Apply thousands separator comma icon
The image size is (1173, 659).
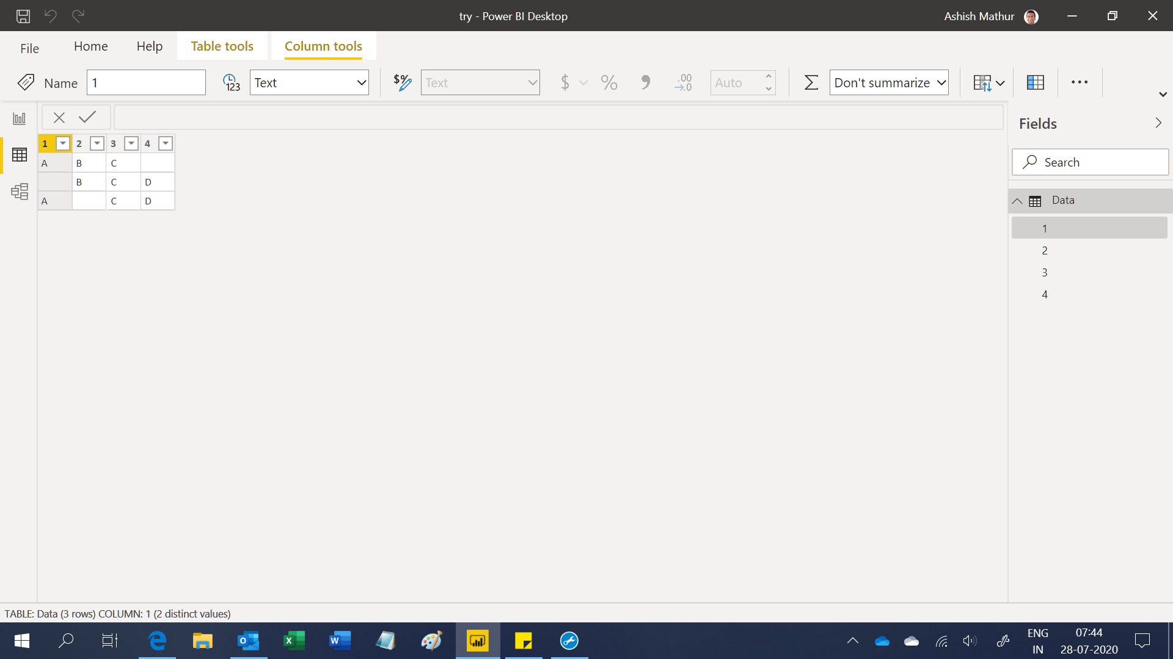[x=646, y=82]
